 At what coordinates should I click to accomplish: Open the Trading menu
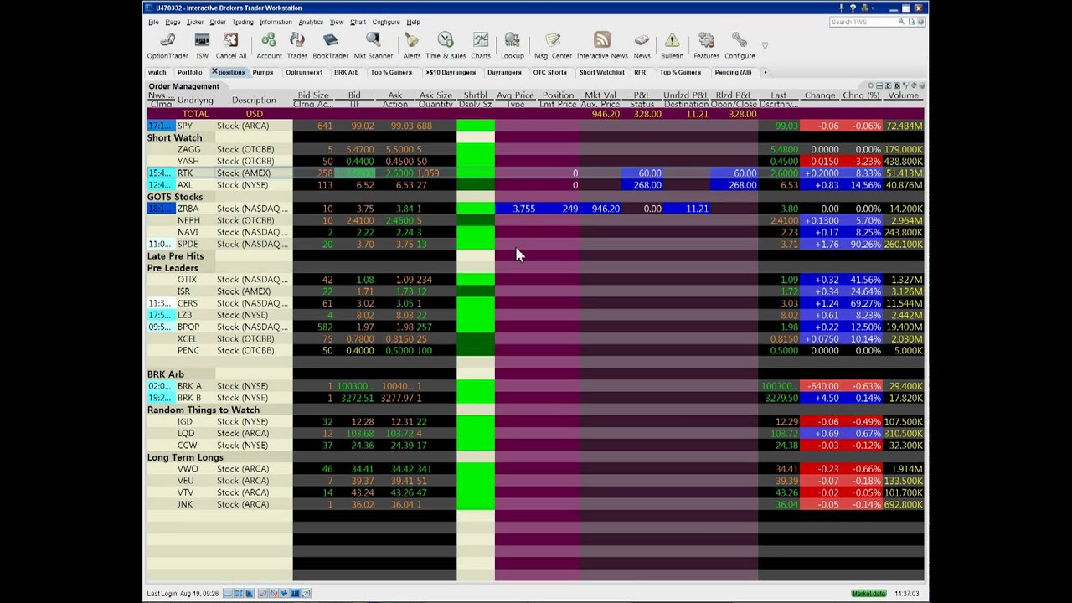pos(243,22)
